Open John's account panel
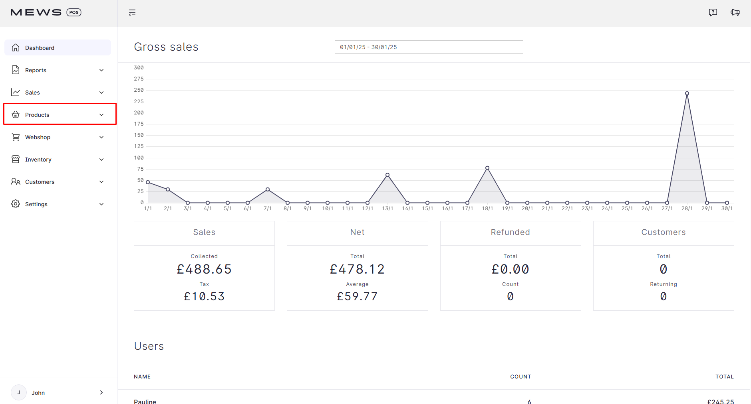This screenshot has height=404, width=751. [58, 392]
